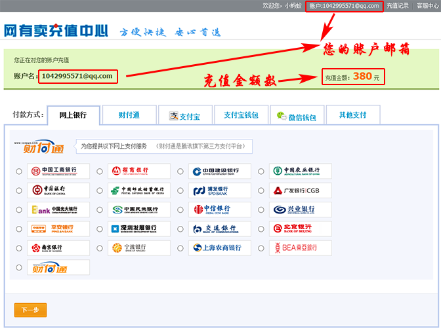
Task: Select the 邮政储蓄银行 radio button
Action: click(x=100, y=191)
